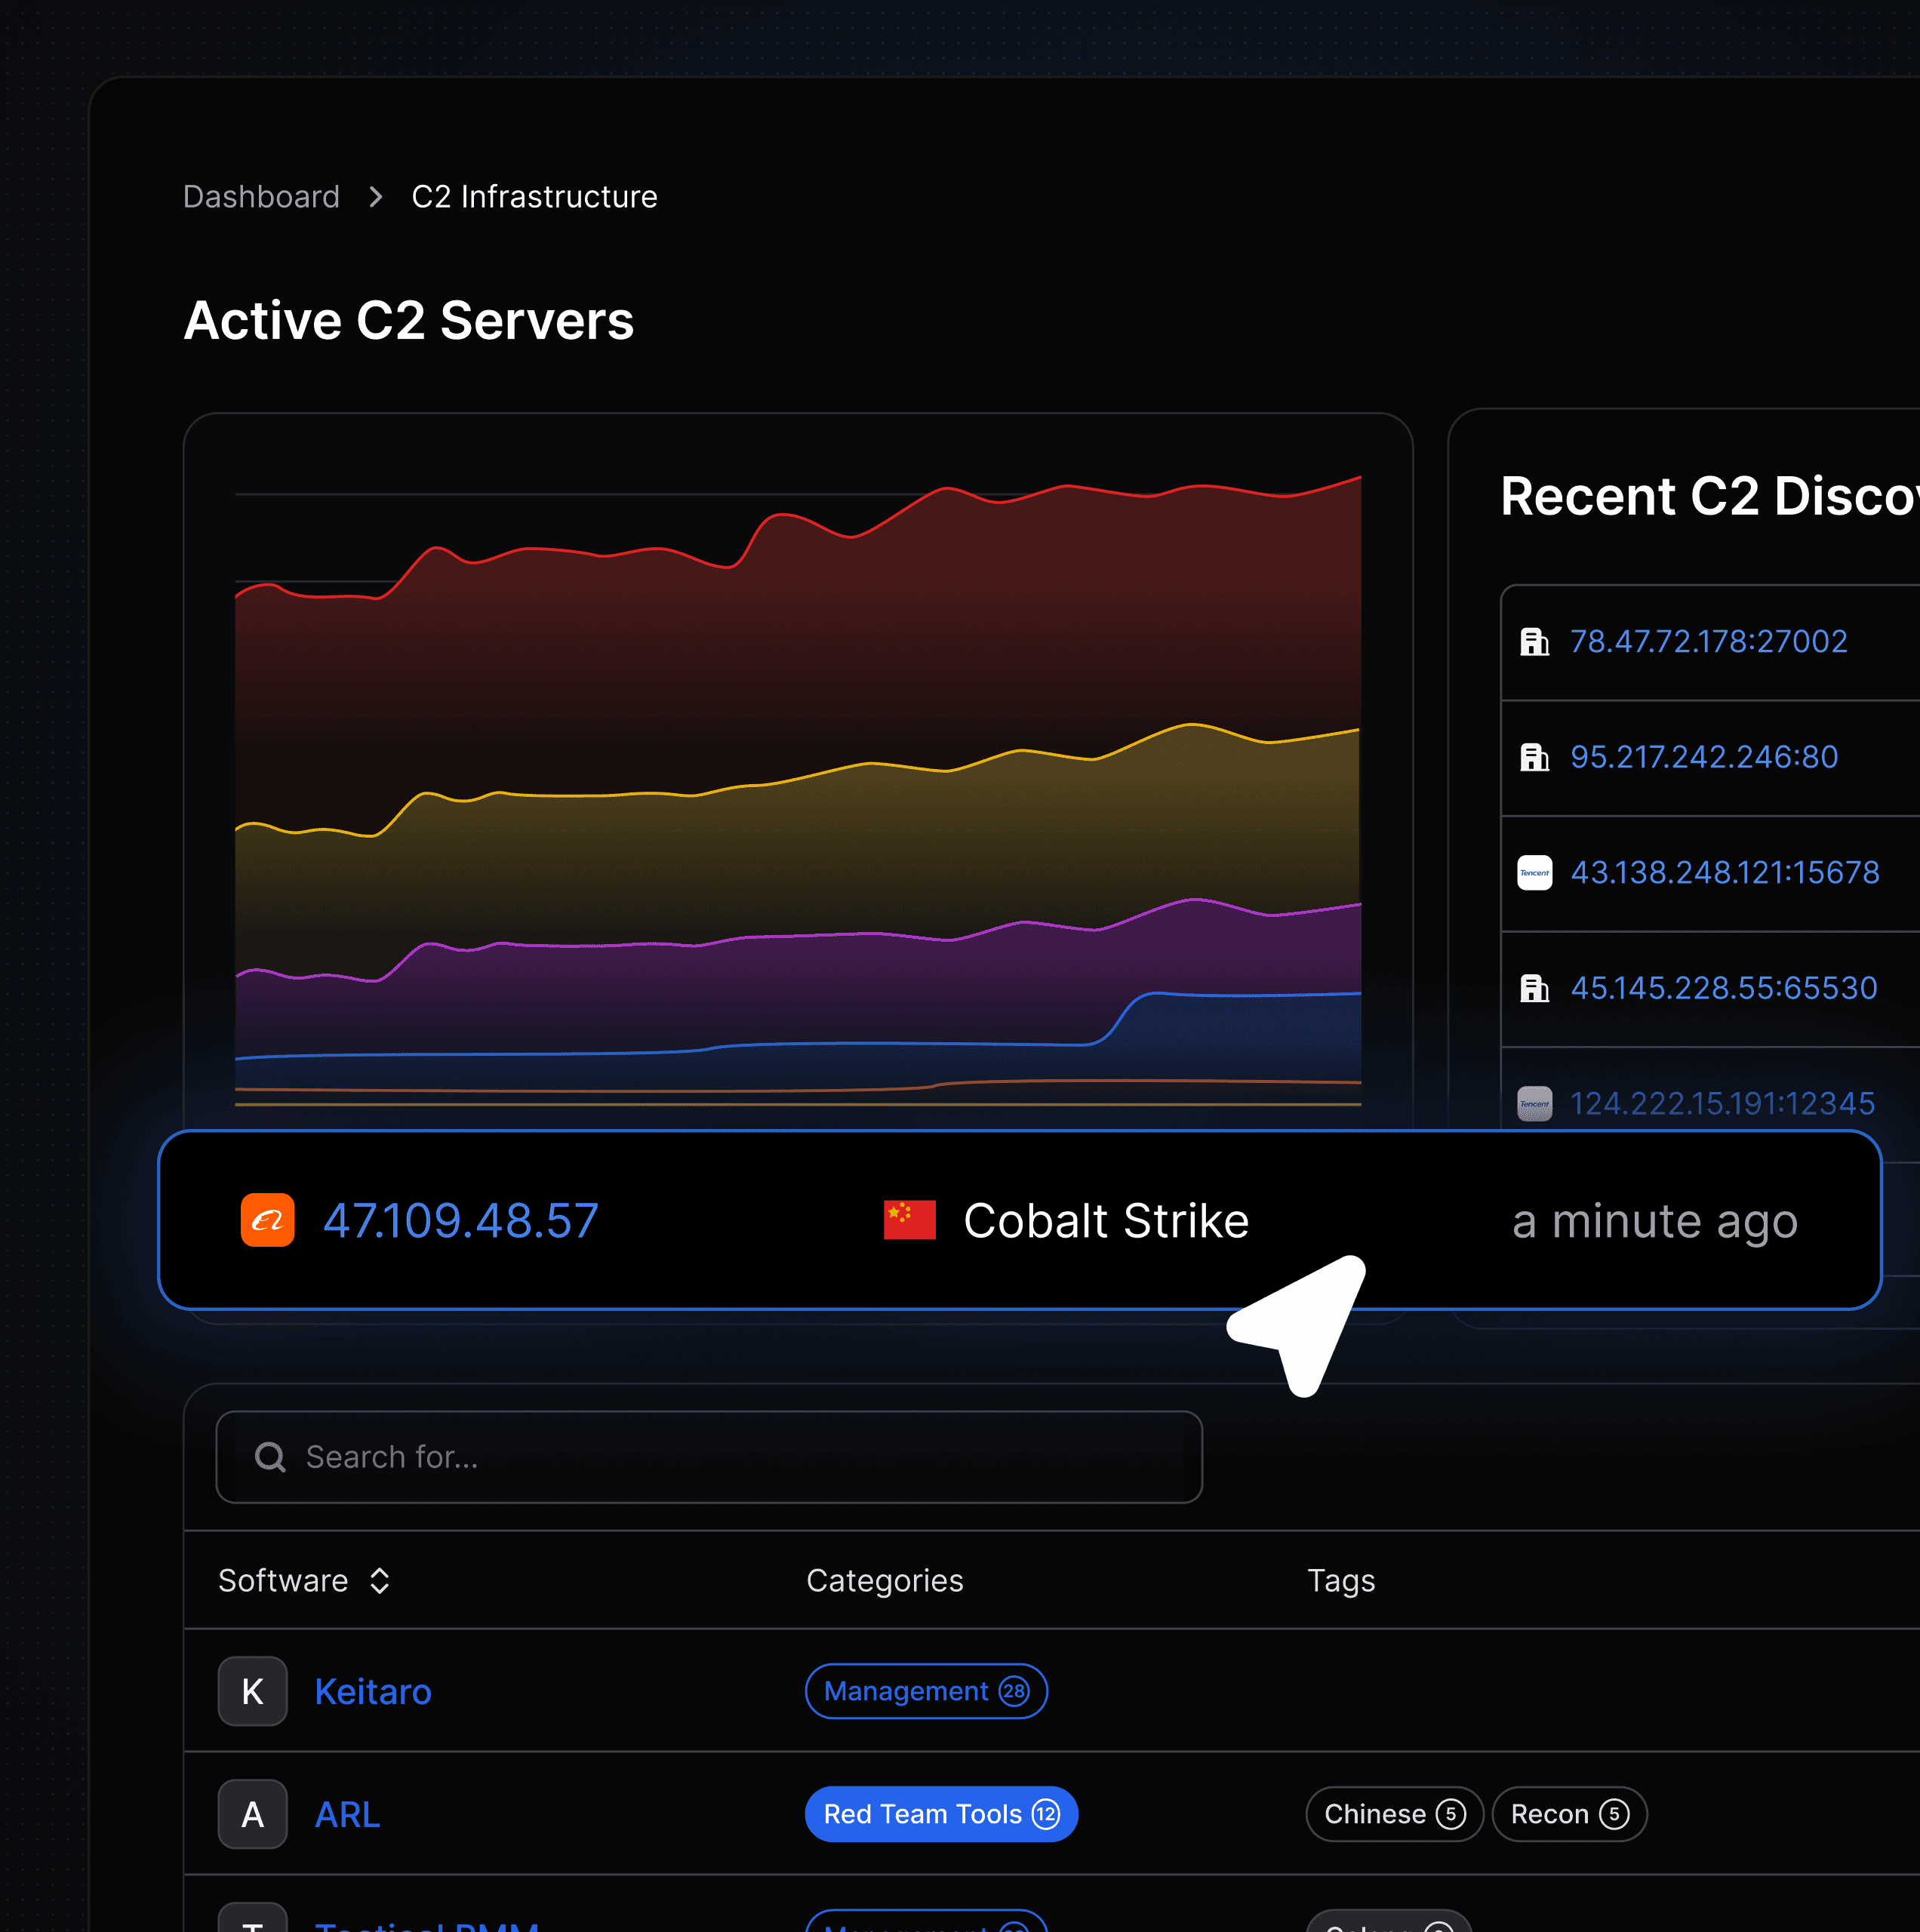Sort by the Software column arrows

pyautogui.click(x=379, y=1580)
